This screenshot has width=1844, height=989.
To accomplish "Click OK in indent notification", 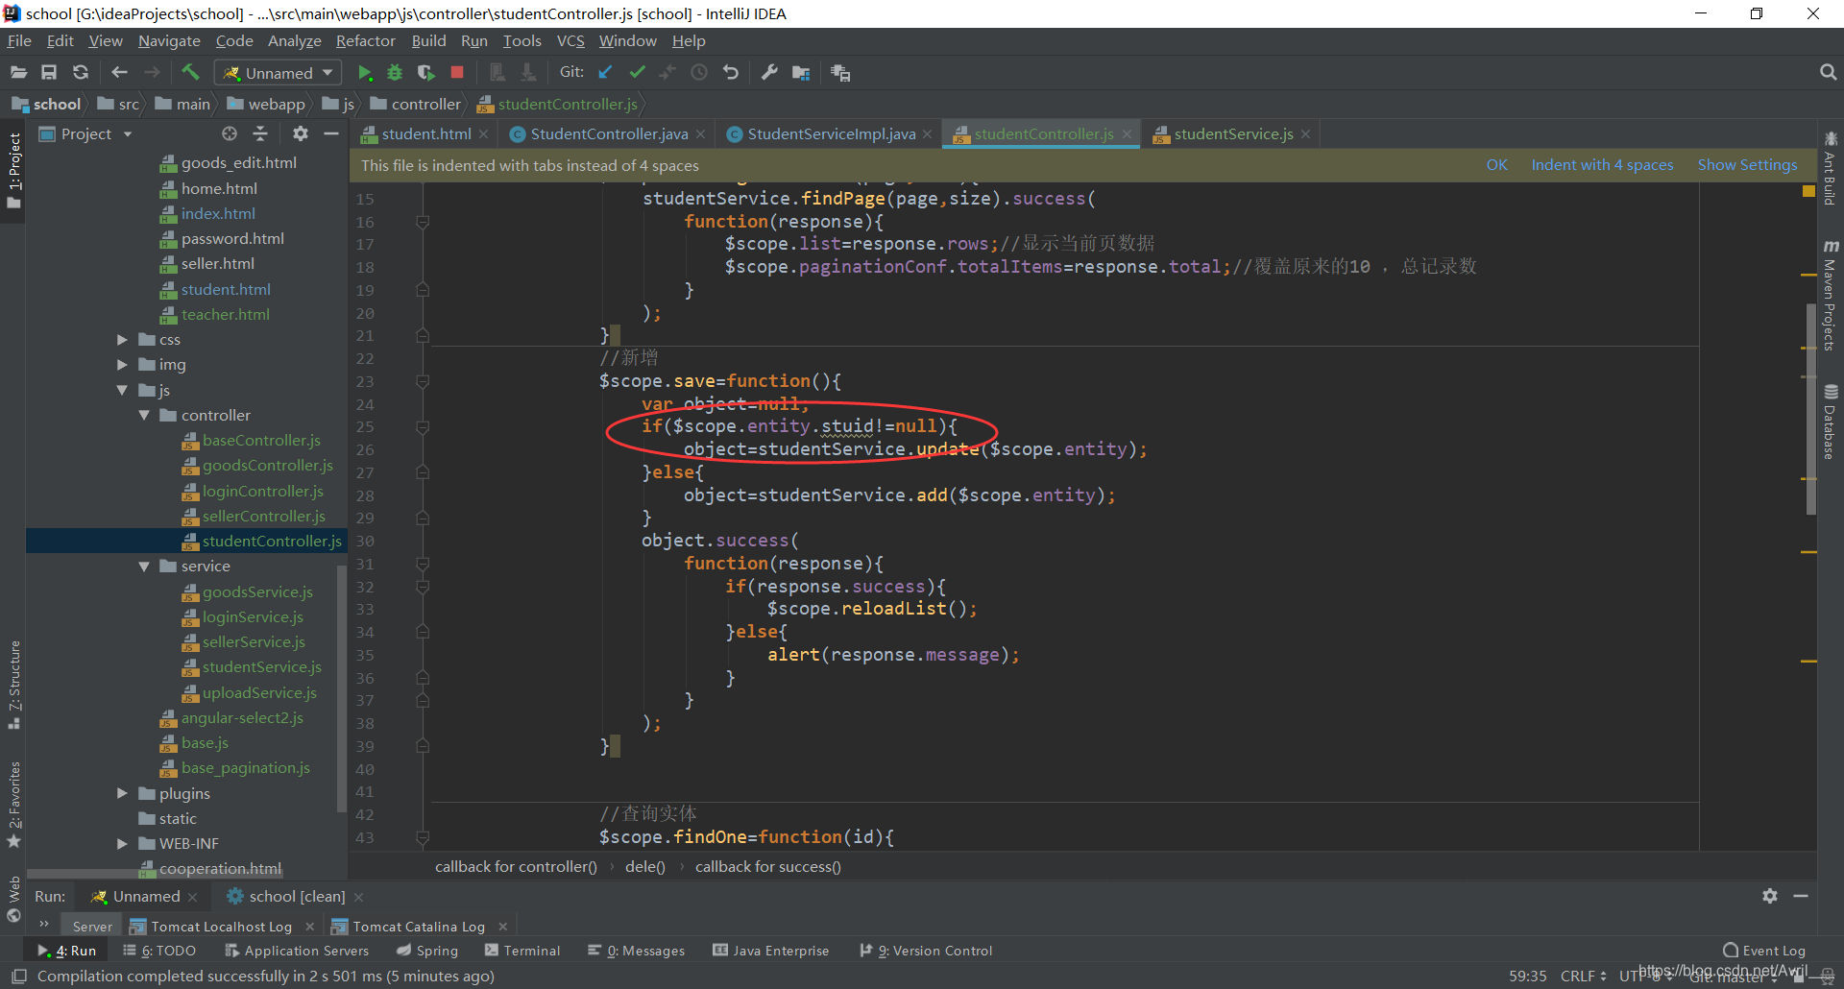I will 1496,165.
